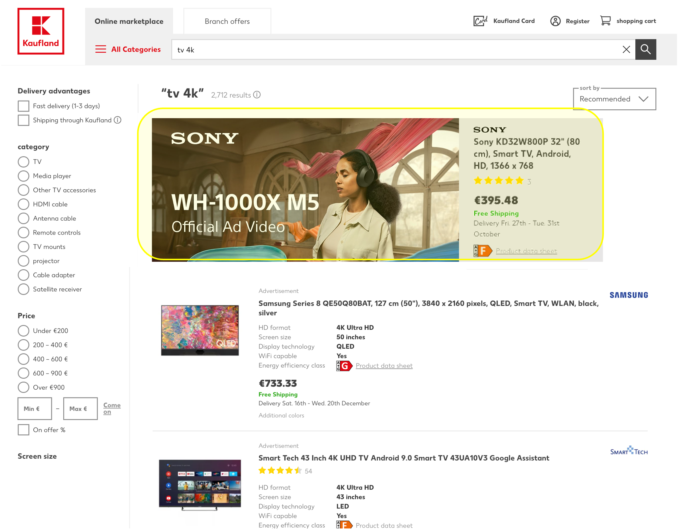Filter price 200 – 400 €
The image size is (682, 529).
pyautogui.click(x=23, y=345)
